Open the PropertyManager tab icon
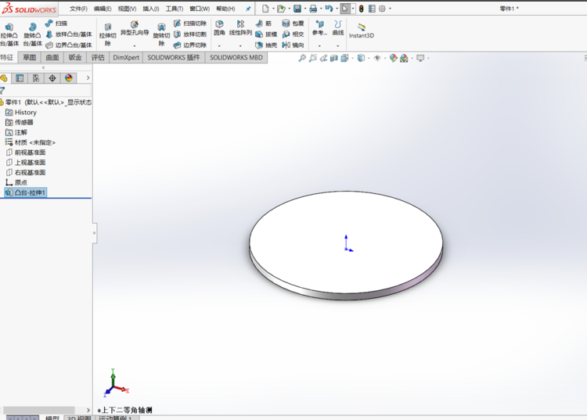Image resolution: width=587 pixels, height=420 pixels. point(20,78)
